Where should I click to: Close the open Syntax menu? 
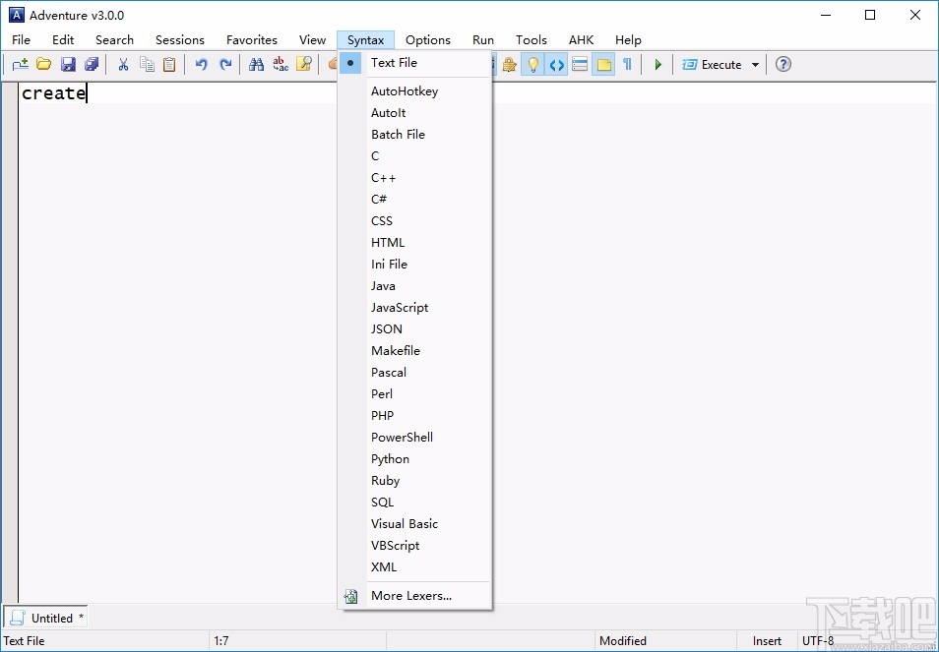[365, 40]
